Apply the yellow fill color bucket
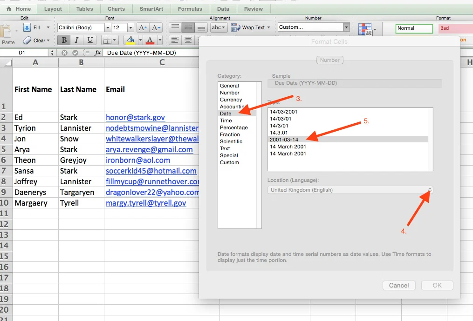The width and height of the screenshot is (473, 321). tap(130, 40)
